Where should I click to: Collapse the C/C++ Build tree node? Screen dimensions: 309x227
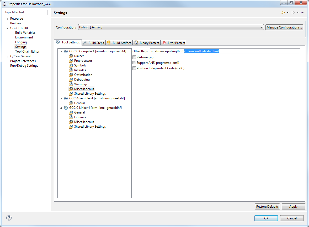point(7,28)
